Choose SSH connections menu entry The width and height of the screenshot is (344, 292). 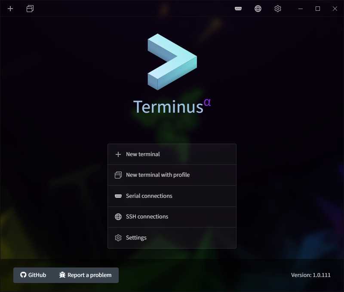[148, 217]
